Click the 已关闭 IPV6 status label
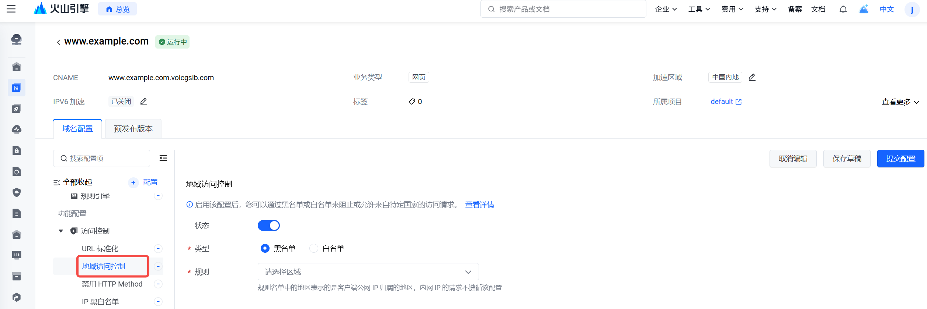The height and width of the screenshot is (309, 927). [x=121, y=102]
